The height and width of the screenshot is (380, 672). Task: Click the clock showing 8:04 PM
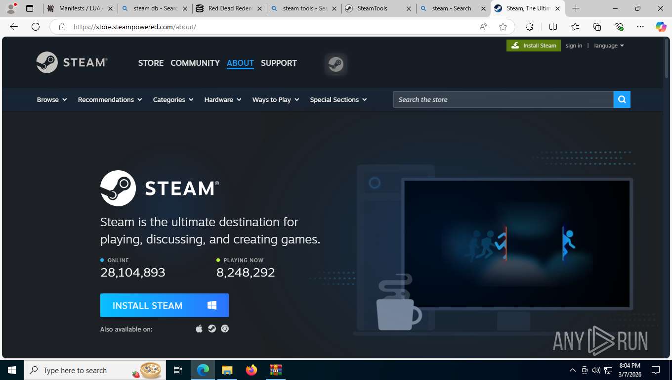630,365
